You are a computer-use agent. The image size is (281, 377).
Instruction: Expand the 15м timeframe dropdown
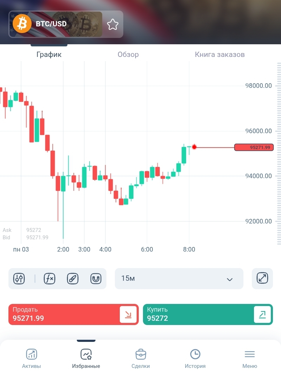click(179, 279)
